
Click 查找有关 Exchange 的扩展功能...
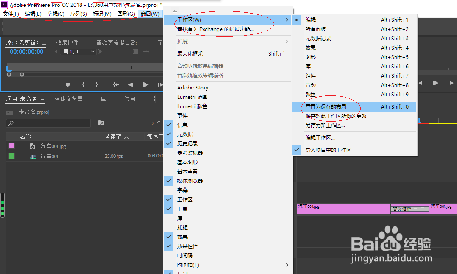[227, 29]
